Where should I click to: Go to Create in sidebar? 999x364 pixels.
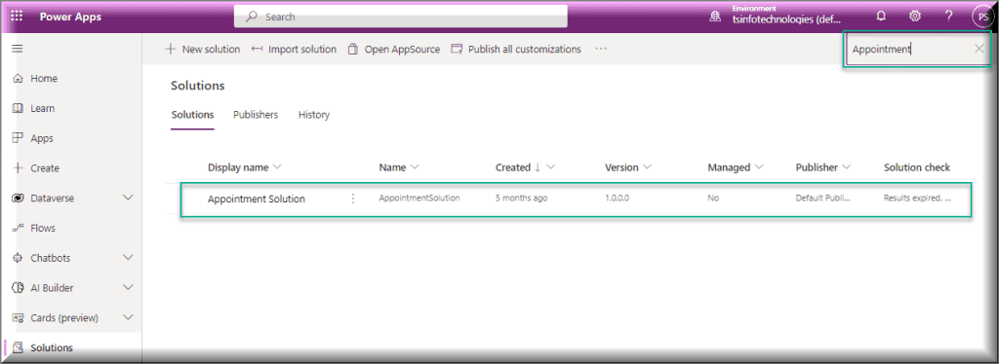point(45,167)
